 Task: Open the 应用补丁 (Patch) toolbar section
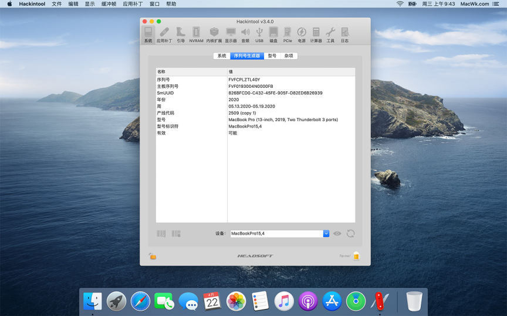(x=164, y=35)
